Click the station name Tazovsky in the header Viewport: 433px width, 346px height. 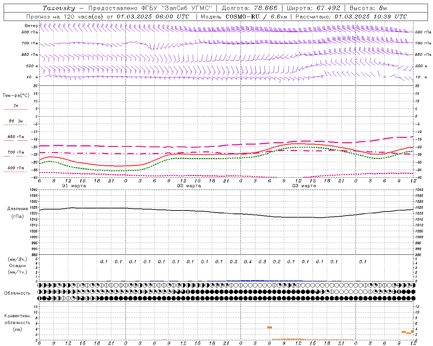click(x=59, y=8)
